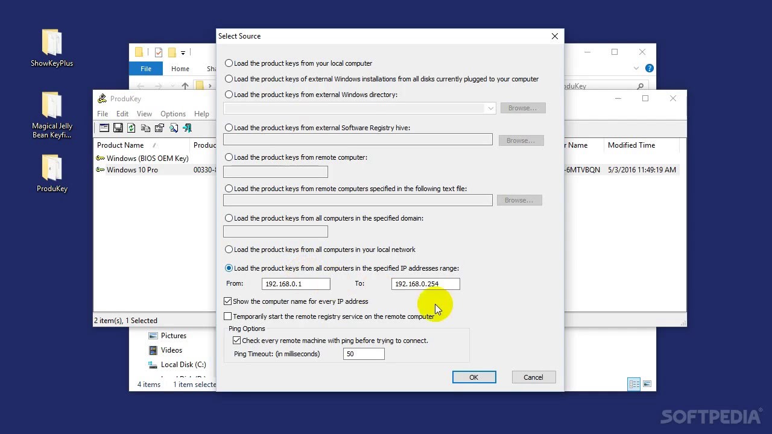Select Windows 10 Pro row text
This screenshot has width=772, height=434.
coord(132,170)
